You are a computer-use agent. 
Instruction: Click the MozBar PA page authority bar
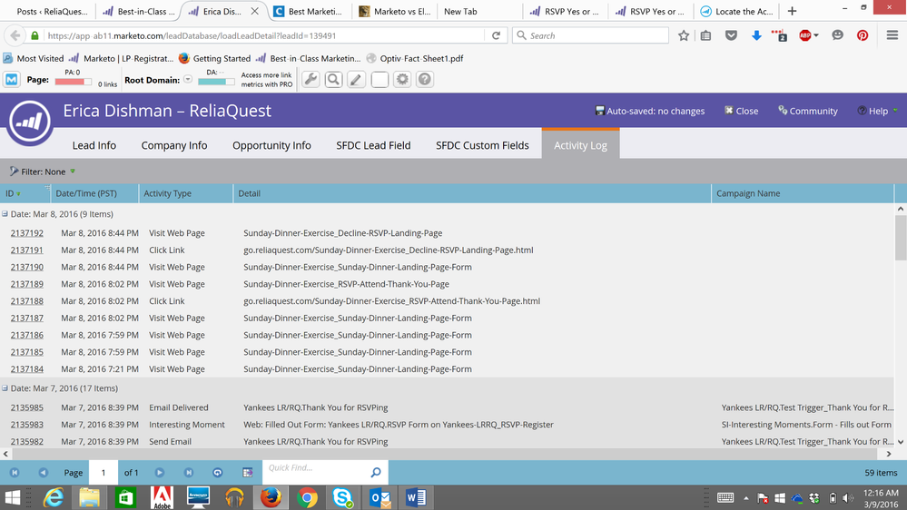pos(73,82)
